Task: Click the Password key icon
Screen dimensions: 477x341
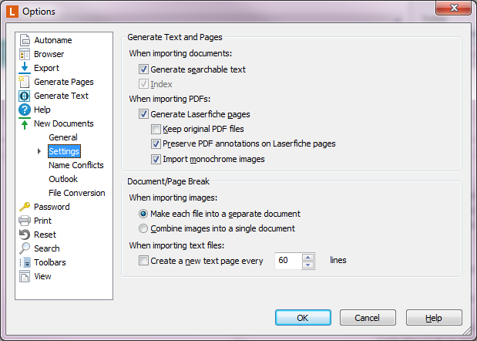Action: coord(25,207)
